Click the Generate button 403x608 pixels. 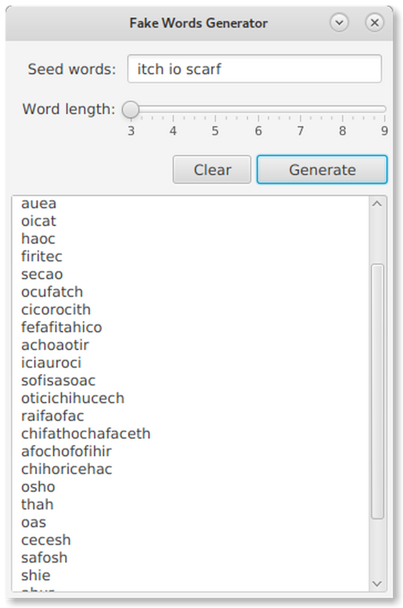pos(322,169)
